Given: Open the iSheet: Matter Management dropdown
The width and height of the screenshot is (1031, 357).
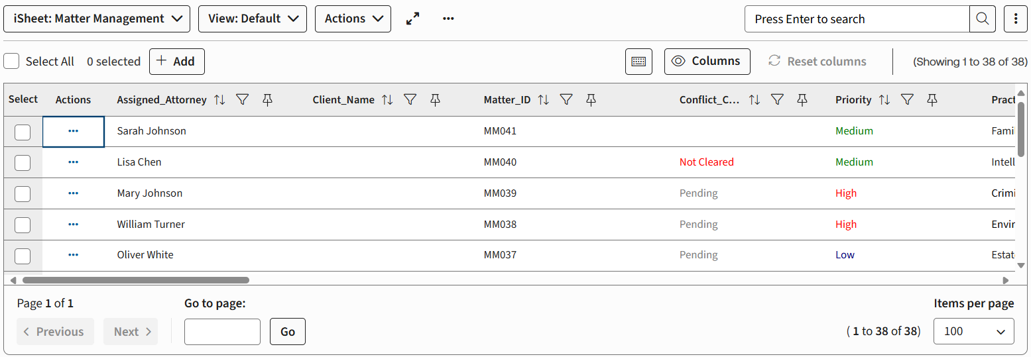Looking at the screenshot, I should (x=97, y=19).
